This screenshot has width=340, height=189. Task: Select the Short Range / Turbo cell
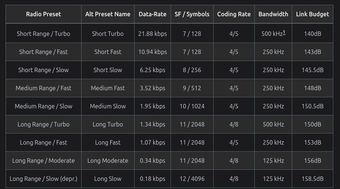tap(43, 34)
